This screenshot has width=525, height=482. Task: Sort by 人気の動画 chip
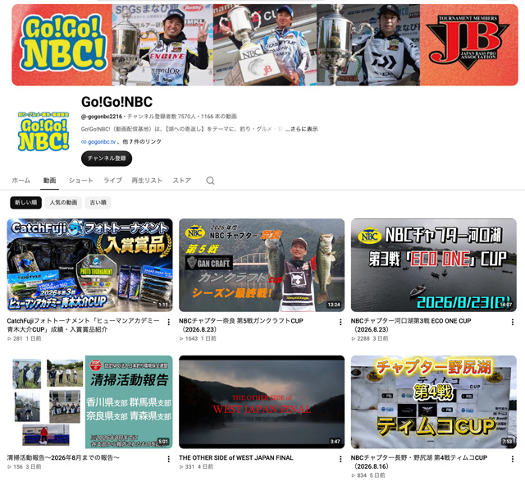pyautogui.click(x=63, y=203)
